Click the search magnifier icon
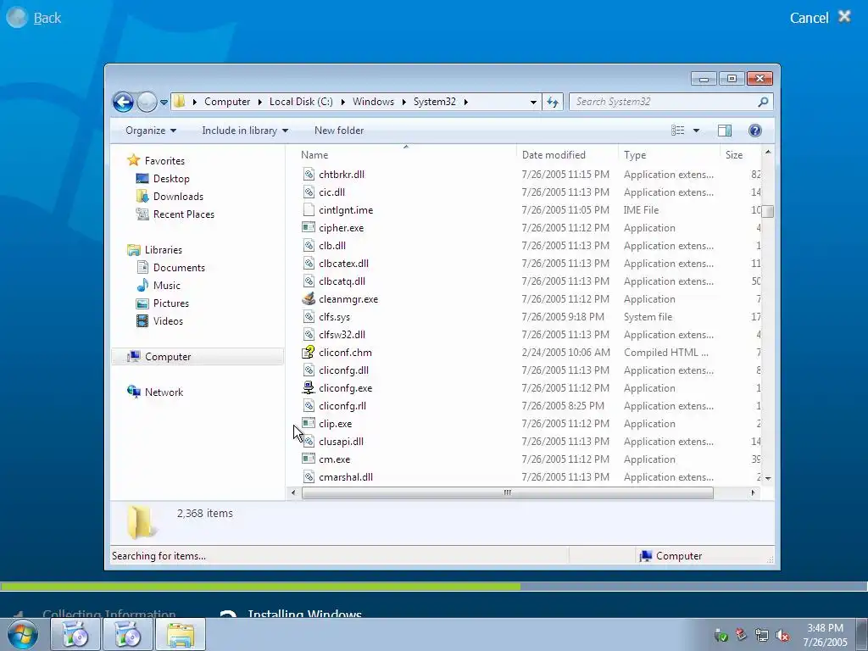The height and width of the screenshot is (651, 868). 763,102
